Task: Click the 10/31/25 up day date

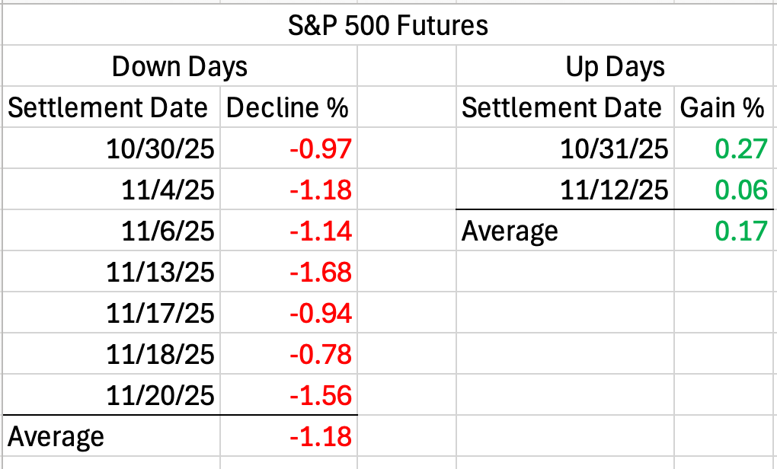Action: click(615, 148)
